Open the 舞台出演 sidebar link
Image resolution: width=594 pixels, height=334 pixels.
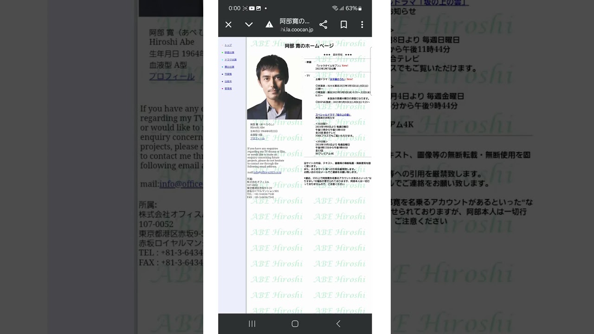pyautogui.click(x=229, y=67)
